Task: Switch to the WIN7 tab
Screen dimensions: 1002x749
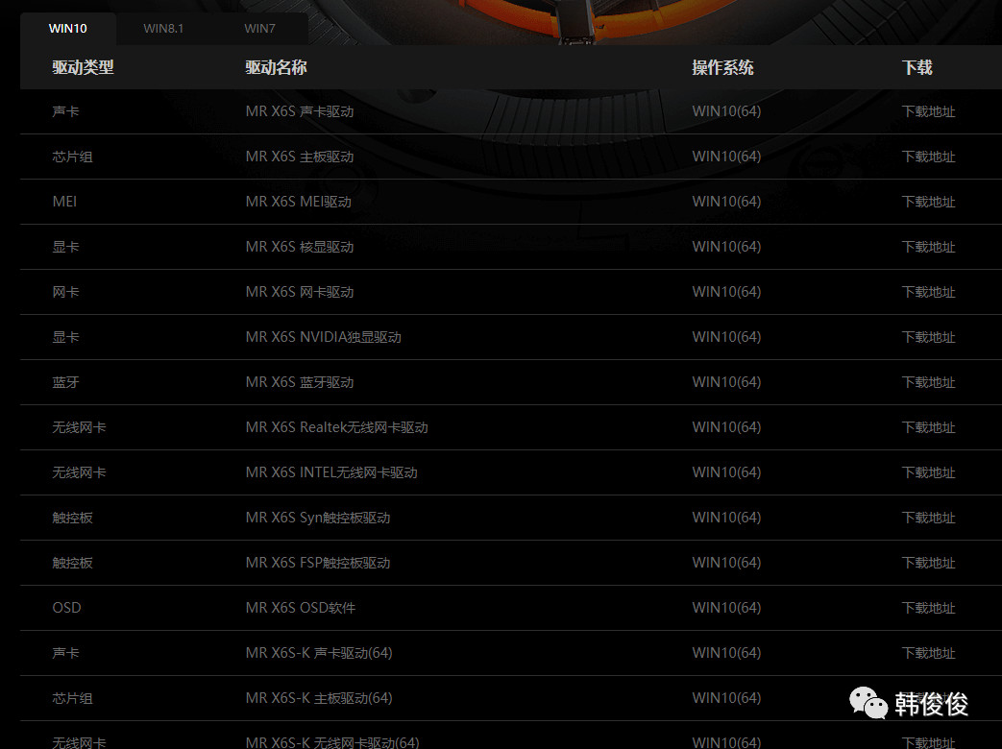Action: 259,29
